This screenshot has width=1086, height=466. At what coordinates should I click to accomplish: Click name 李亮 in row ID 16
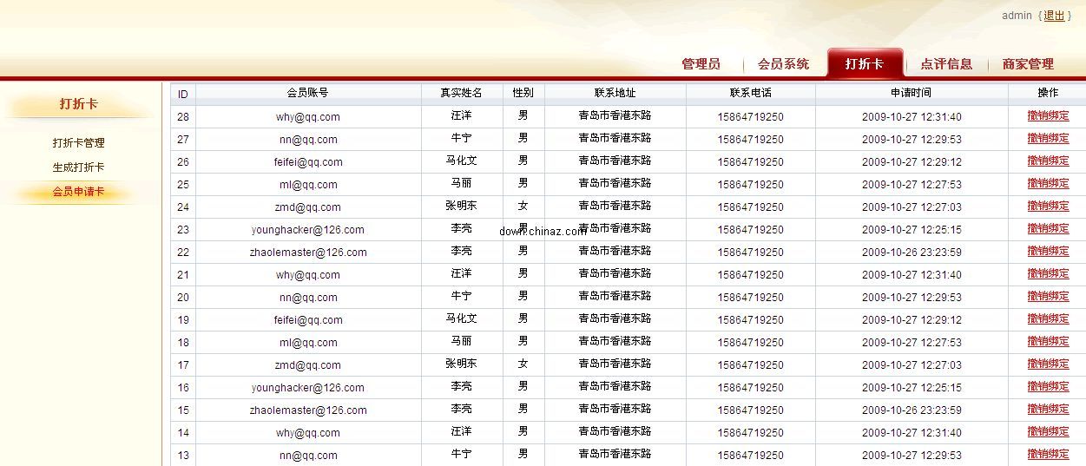(x=462, y=386)
